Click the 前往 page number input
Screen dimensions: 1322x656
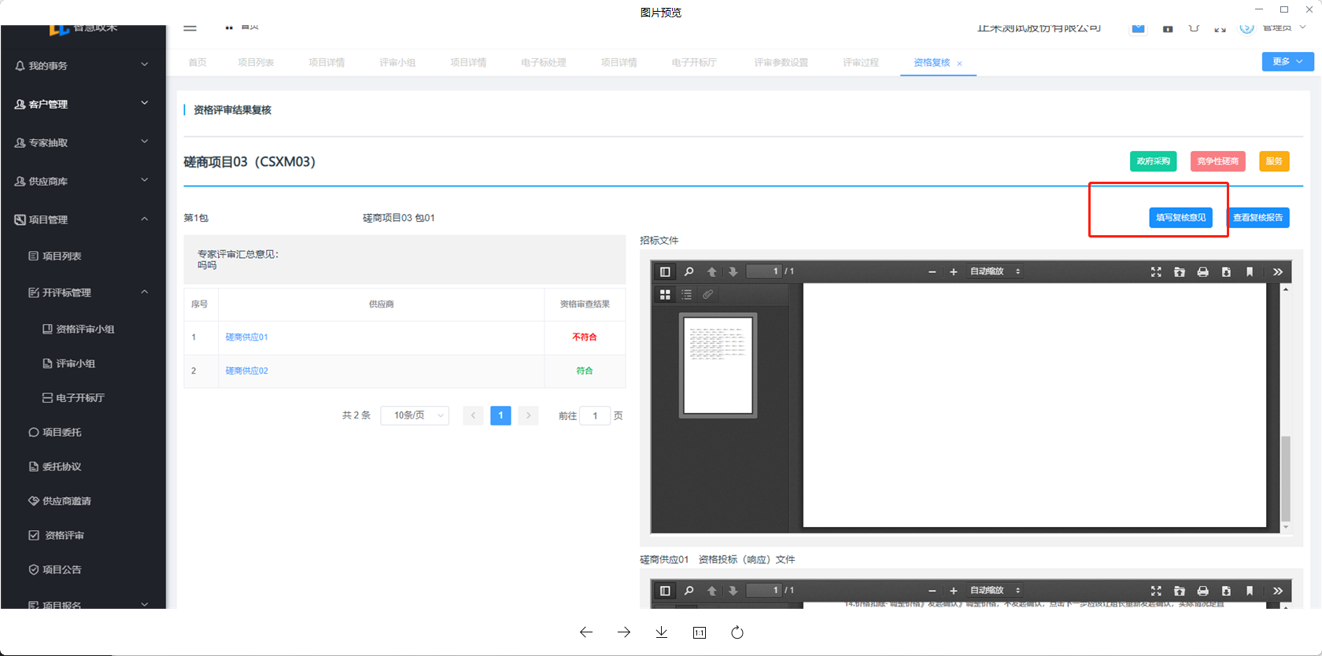pyautogui.click(x=595, y=415)
